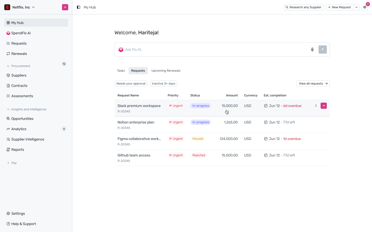Click the pink plus button in sidebar
This screenshot has width=372, height=232.
(65, 7)
